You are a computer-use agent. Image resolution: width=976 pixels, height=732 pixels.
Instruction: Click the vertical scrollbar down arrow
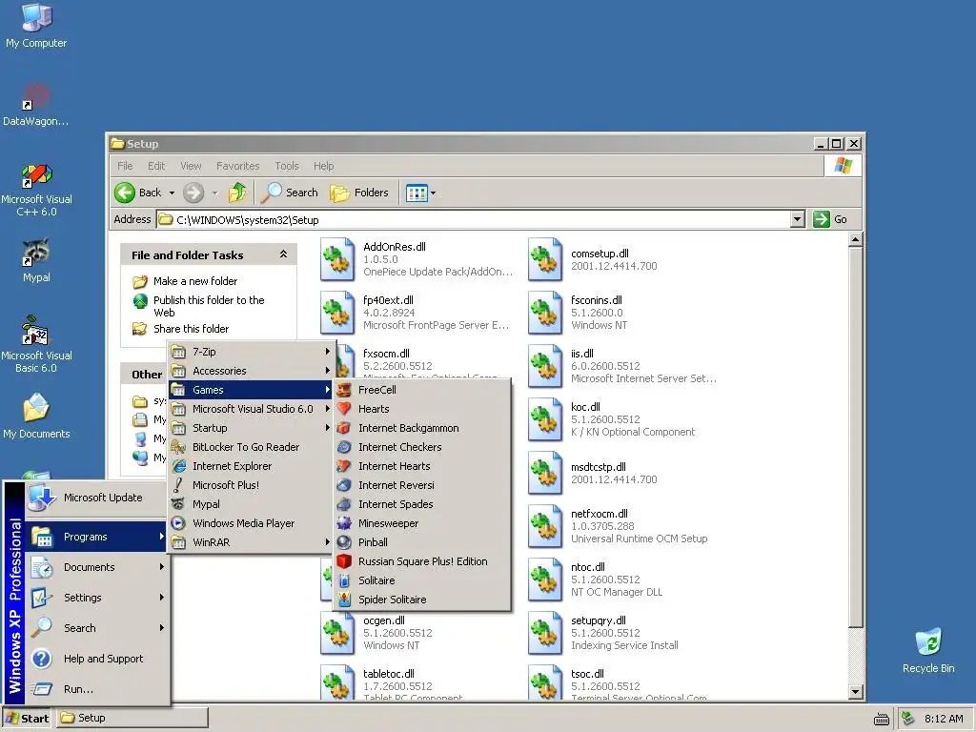coord(856,692)
